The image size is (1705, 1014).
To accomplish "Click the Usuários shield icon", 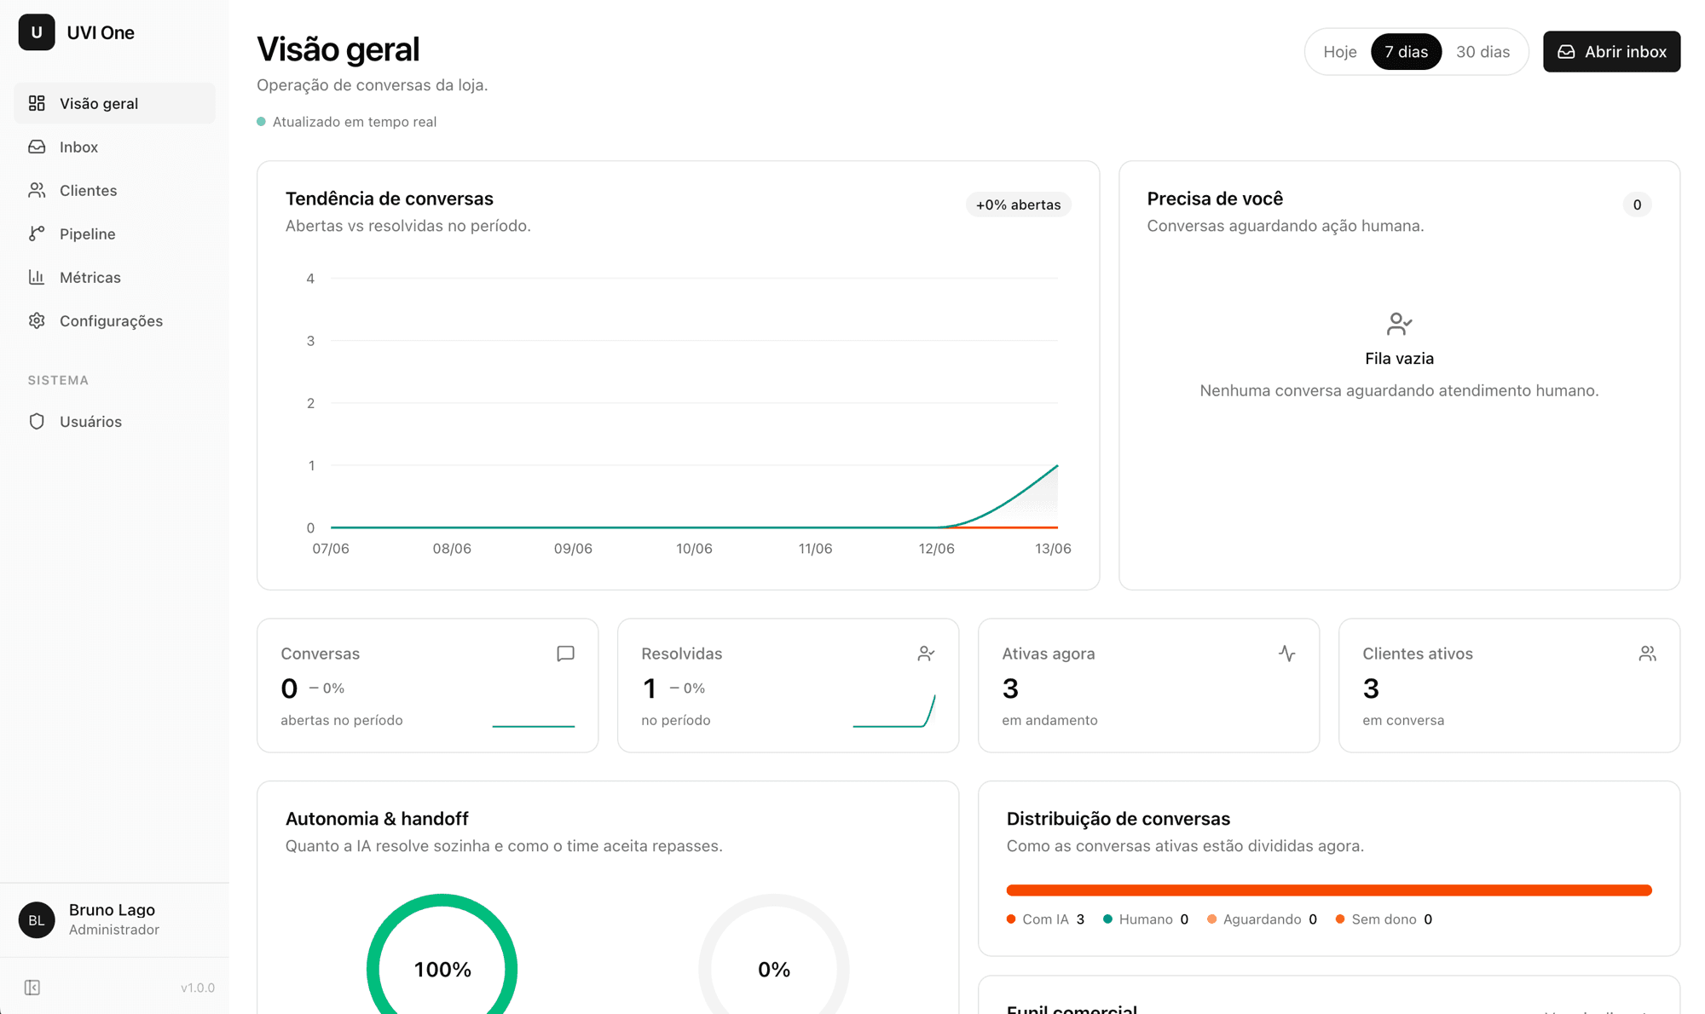I will (x=37, y=421).
